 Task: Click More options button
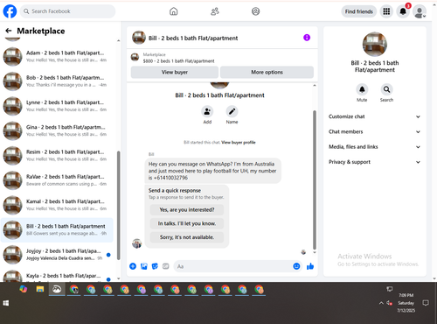(267, 72)
